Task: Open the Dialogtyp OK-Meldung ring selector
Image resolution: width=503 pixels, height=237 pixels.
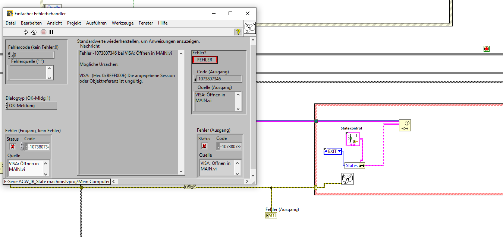Action: 33,106
